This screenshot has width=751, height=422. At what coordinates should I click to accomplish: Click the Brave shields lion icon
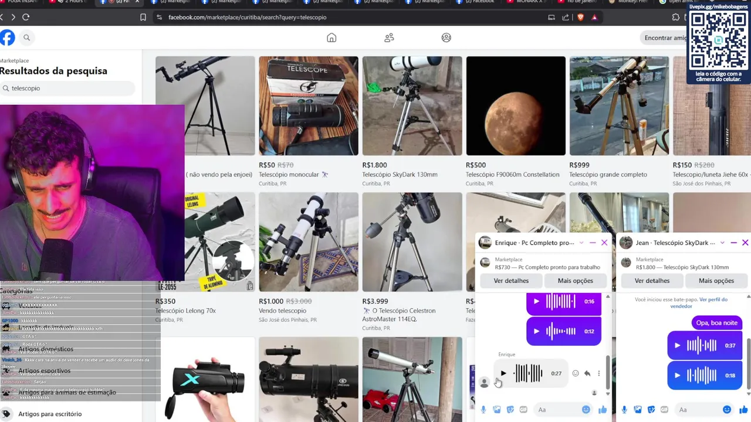click(x=580, y=17)
